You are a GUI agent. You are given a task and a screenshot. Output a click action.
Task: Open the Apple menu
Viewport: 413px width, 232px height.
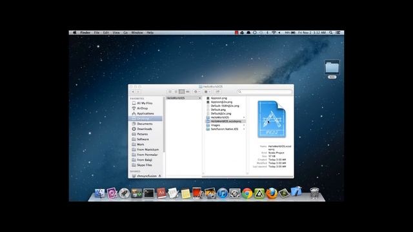point(75,33)
